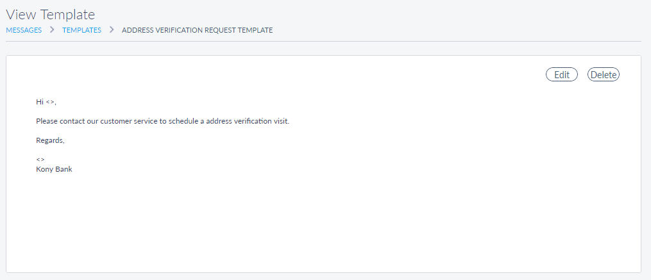The width and height of the screenshot is (651, 280).
Task: Click the 'Hi' greeting word
Action: click(40, 102)
